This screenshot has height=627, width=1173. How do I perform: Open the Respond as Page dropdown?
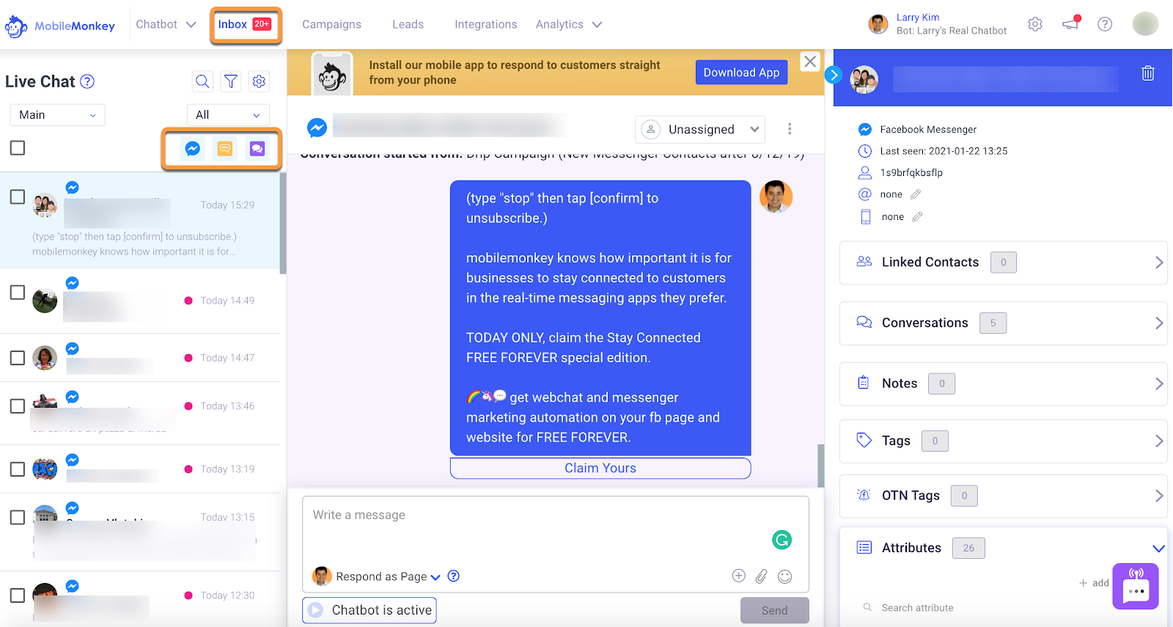point(388,576)
